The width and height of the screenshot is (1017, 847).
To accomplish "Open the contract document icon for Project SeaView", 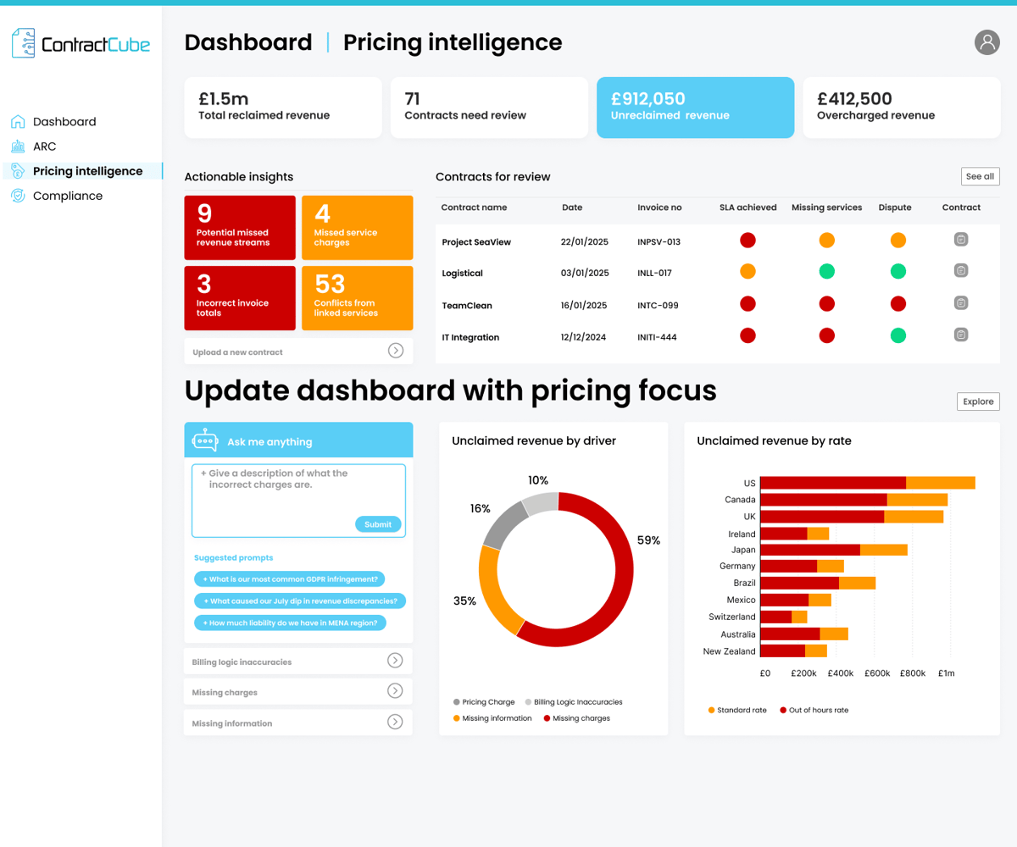I will point(960,240).
